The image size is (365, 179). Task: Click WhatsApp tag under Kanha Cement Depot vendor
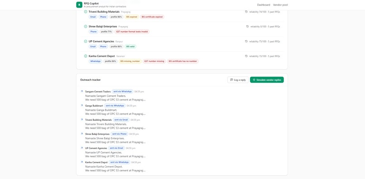(95, 61)
